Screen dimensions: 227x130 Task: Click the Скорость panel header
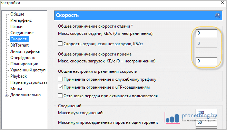coord(138,15)
